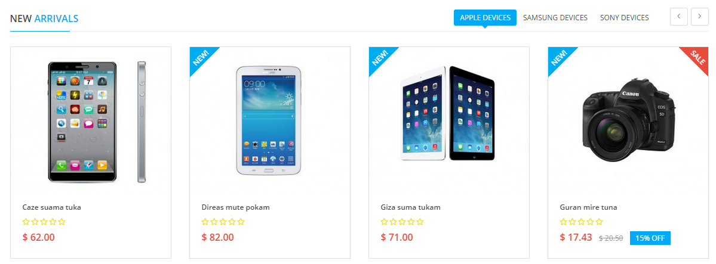Click the 15% OFF discount badge
The image size is (716, 264).
(650, 238)
